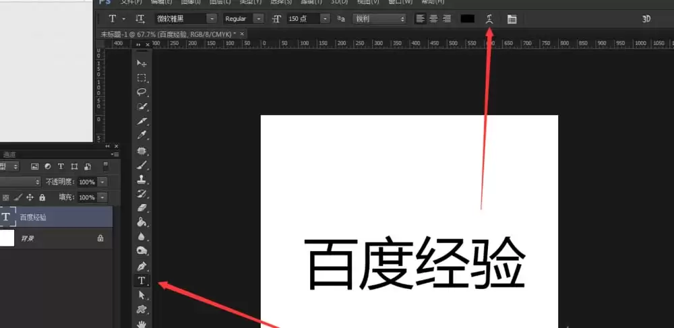This screenshot has width=674, height=328.
Task: Click the 3D workspace button
Action: click(x=646, y=19)
